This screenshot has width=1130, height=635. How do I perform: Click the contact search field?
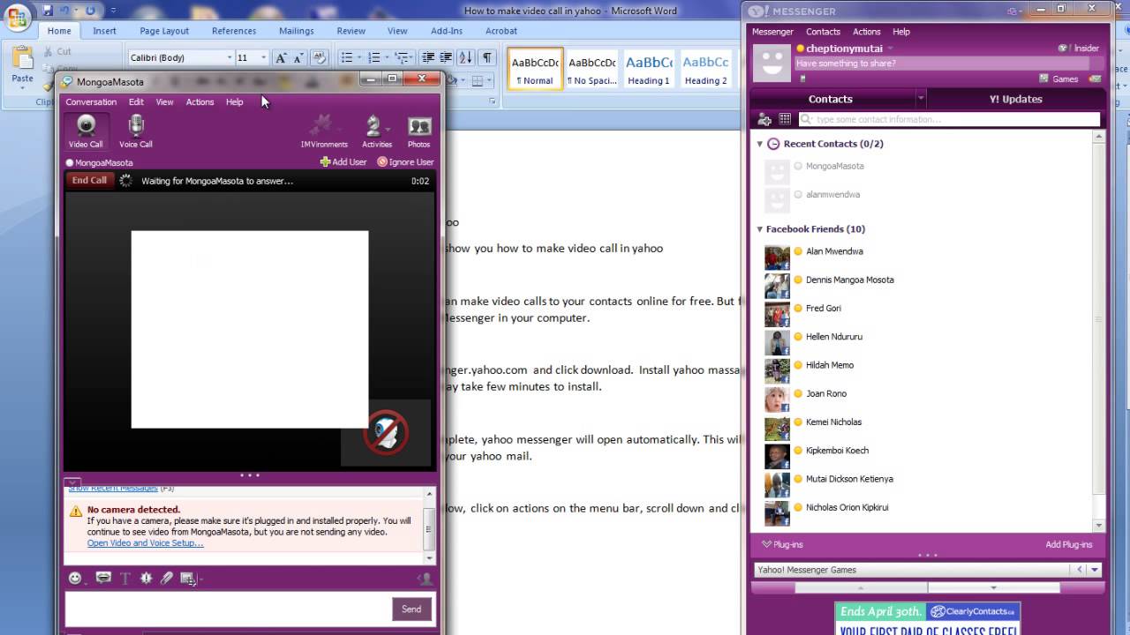point(949,119)
